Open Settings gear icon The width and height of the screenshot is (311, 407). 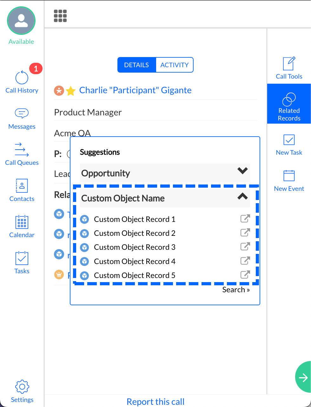click(x=22, y=391)
